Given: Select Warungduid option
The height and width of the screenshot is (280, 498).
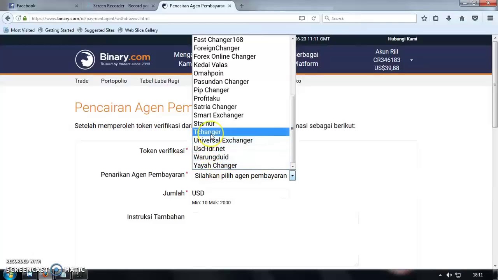Looking at the screenshot, I should click(241, 157).
